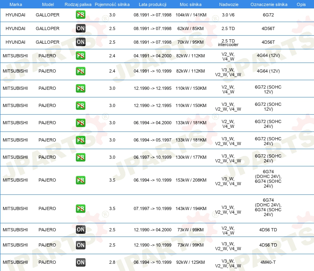Click petrol icon in Pajero 110kW V2_W, V4_W row

80,89
